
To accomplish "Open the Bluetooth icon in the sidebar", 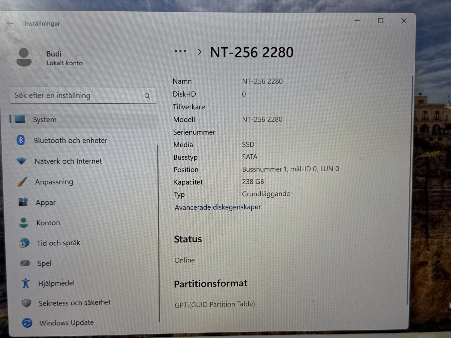I will 21,140.
